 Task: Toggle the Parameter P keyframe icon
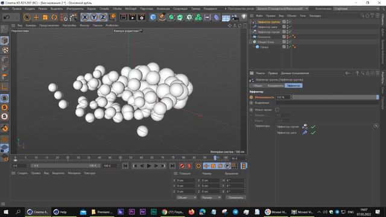click(x=227, y=166)
